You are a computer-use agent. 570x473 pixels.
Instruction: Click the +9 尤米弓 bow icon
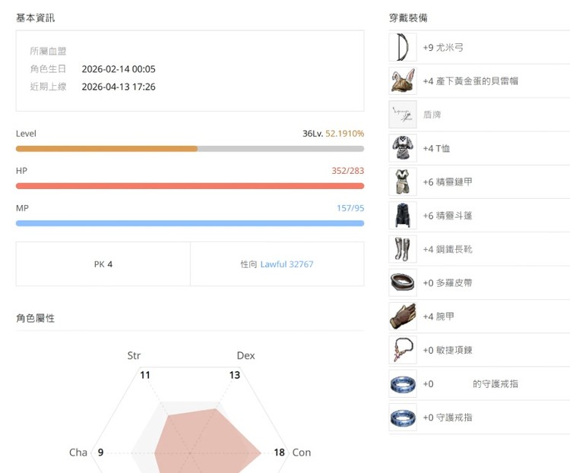click(403, 47)
